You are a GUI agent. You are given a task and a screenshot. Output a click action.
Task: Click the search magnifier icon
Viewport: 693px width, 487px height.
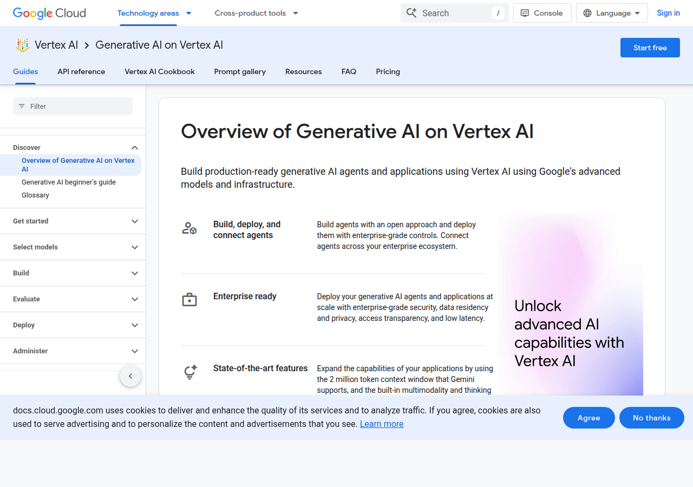pos(411,12)
